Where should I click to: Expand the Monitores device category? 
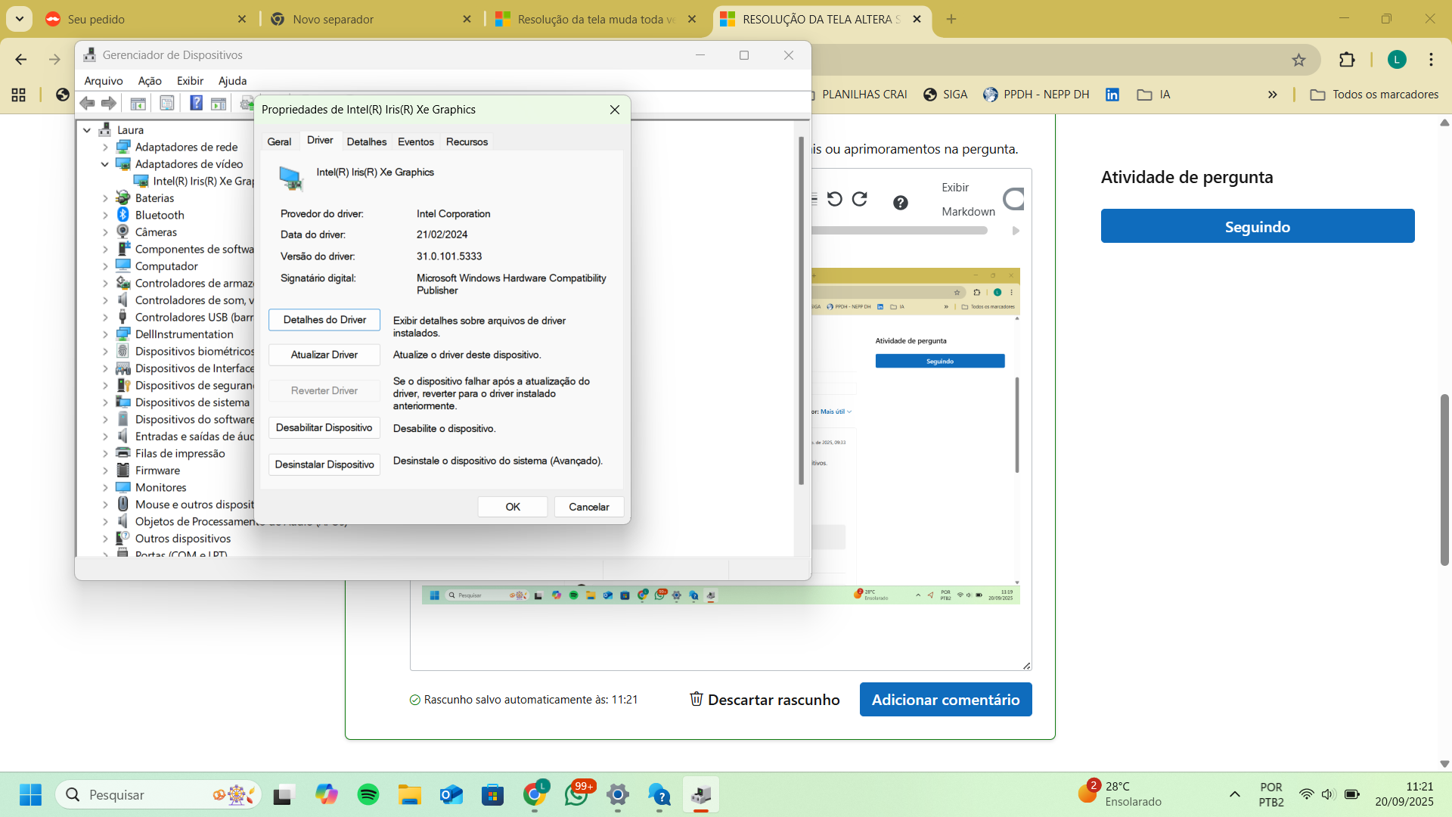tap(105, 488)
